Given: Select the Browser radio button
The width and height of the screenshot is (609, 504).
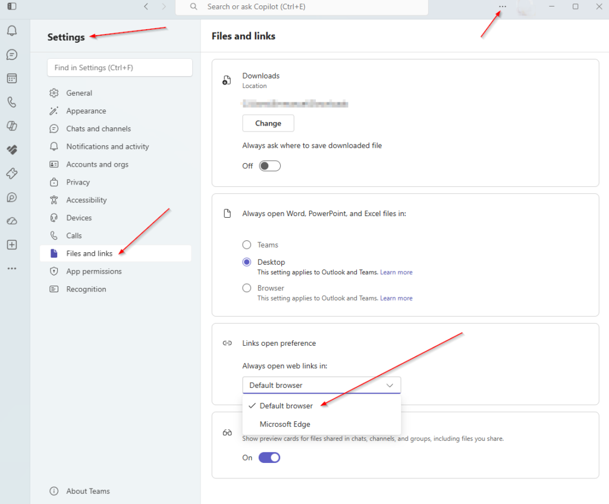Looking at the screenshot, I should tap(247, 288).
